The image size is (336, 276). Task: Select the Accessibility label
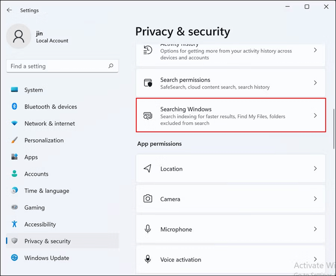(40, 224)
